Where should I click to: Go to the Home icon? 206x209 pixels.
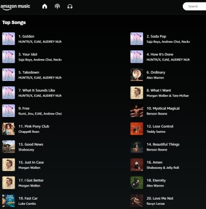(44, 6)
